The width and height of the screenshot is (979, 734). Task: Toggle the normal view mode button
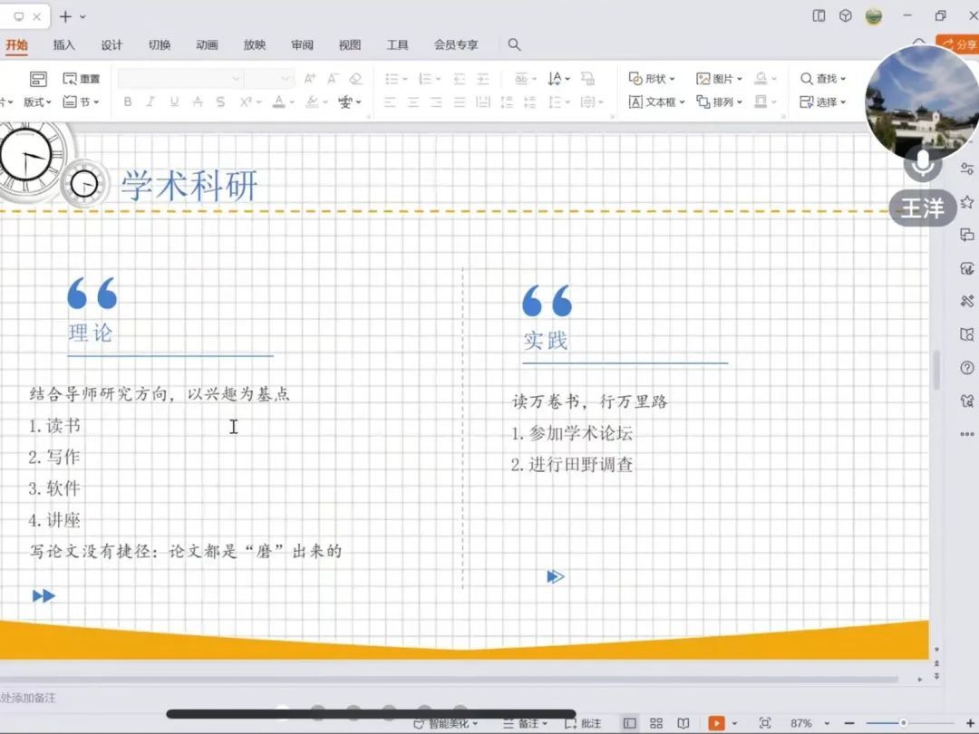point(629,723)
